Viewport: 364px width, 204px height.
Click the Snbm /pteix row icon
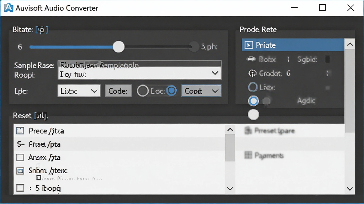point(20,171)
